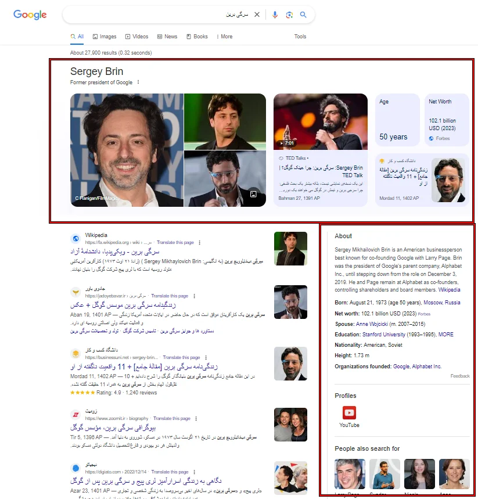Translate the Wikipedia result page
The width and height of the screenshot is (478, 499).
pyautogui.click(x=175, y=242)
